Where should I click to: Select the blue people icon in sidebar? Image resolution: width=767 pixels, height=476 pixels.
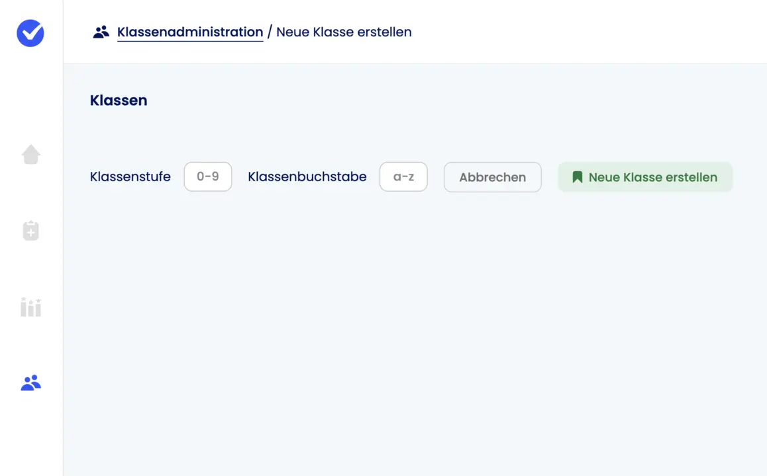pyautogui.click(x=31, y=383)
